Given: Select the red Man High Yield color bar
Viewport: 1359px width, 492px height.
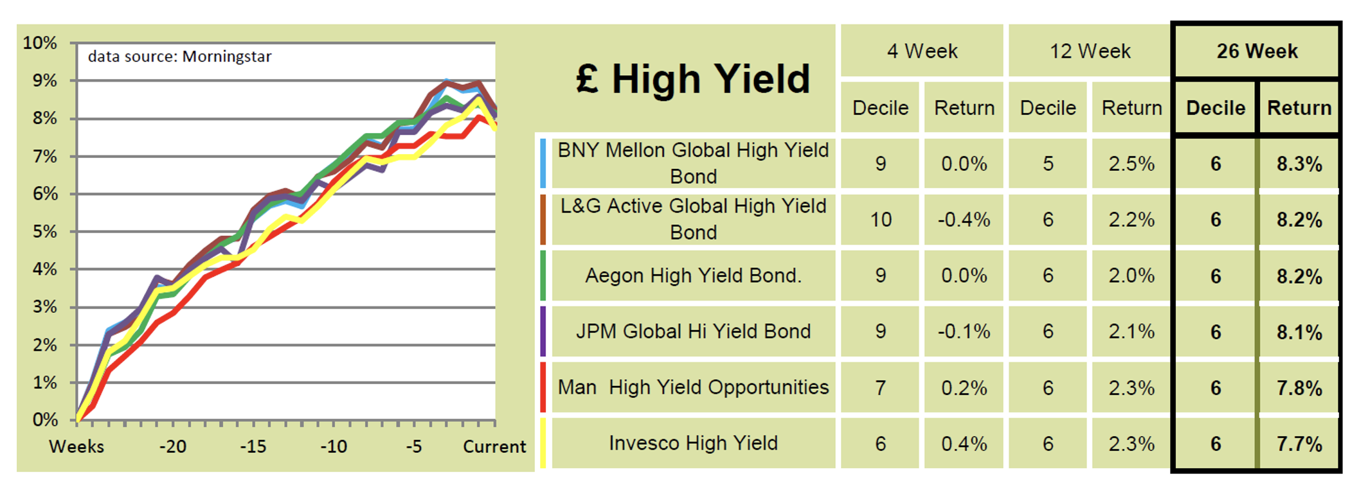Looking at the screenshot, I should pyautogui.click(x=543, y=387).
